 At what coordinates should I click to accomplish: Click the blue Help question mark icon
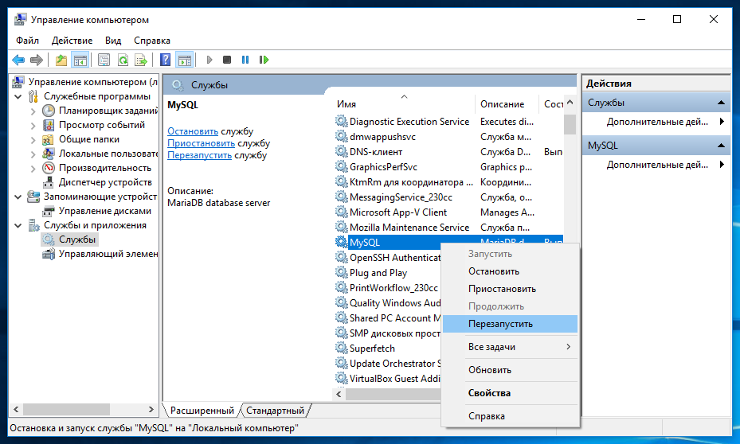tap(165, 60)
